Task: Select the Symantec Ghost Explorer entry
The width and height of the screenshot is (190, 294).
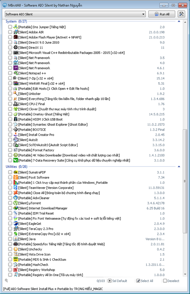Action: [x=86, y=124]
